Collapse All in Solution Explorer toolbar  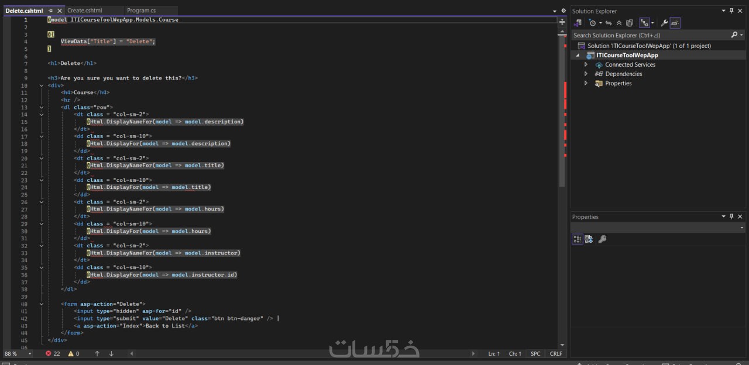pyautogui.click(x=619, y=23)
